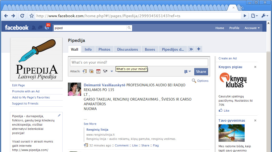272x152 pixels.
Task: Click the Promote with an Ad link
Action: (x=26, y=91)
